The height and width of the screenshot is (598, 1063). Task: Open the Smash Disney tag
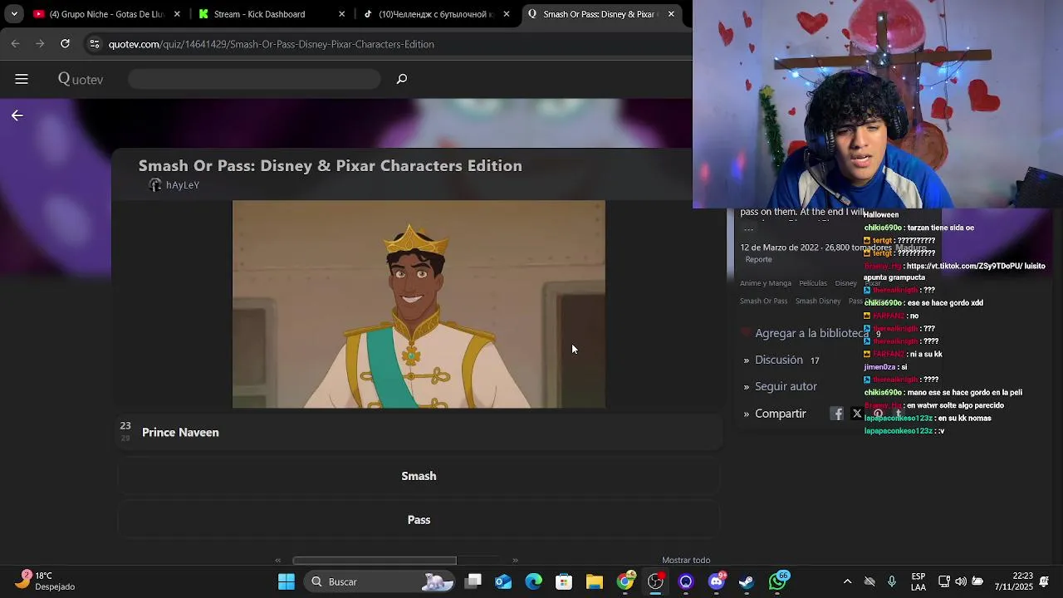[x=818, y=301]
